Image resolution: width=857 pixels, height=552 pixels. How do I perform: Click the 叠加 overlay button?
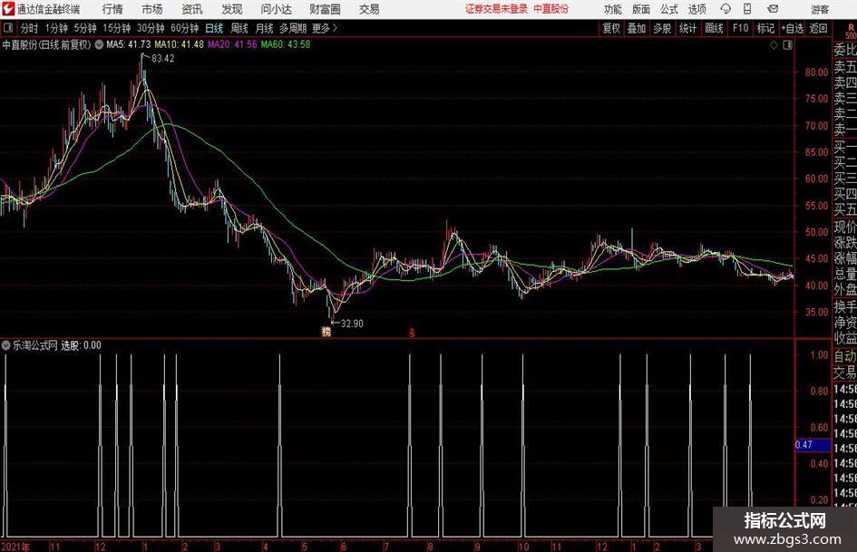pos(637,28)
